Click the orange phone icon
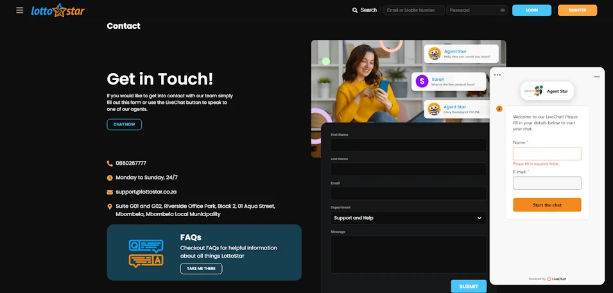The height and width of the screenshot is (293, 613). (110, 163)
